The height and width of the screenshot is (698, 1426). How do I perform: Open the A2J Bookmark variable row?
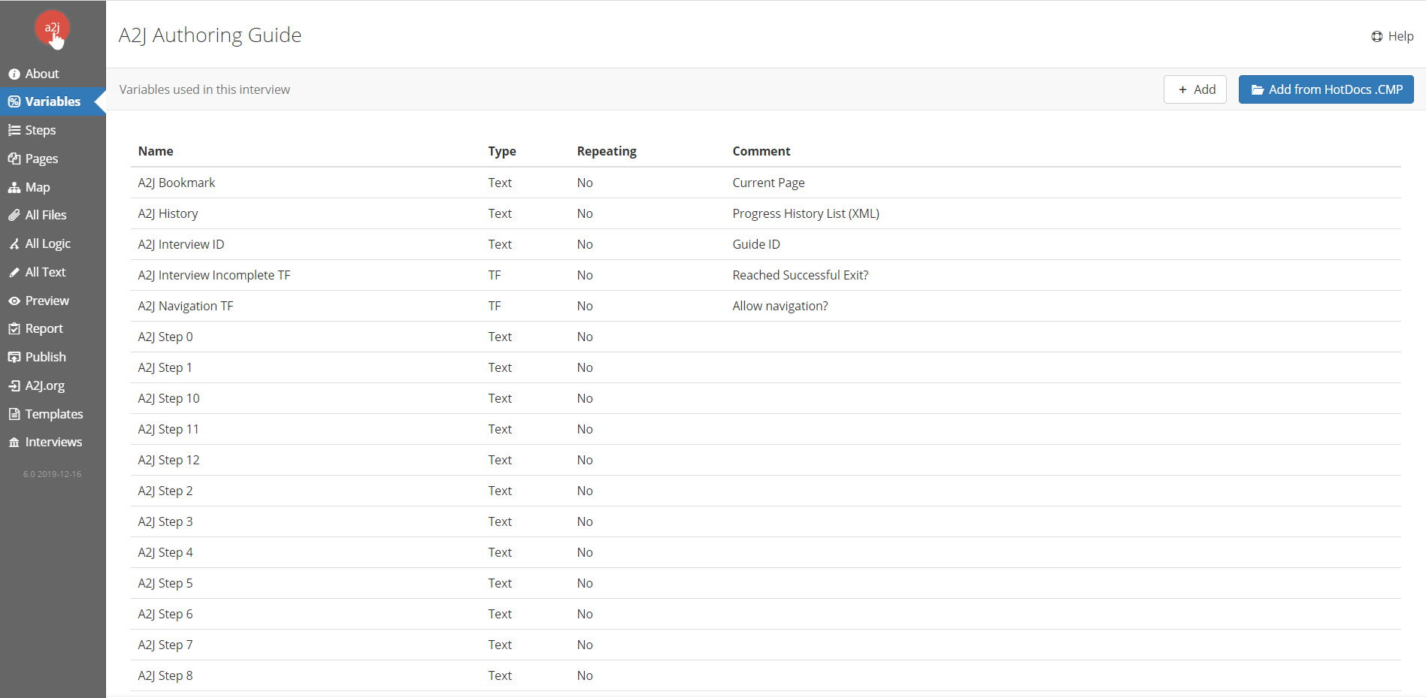[177, 183]
